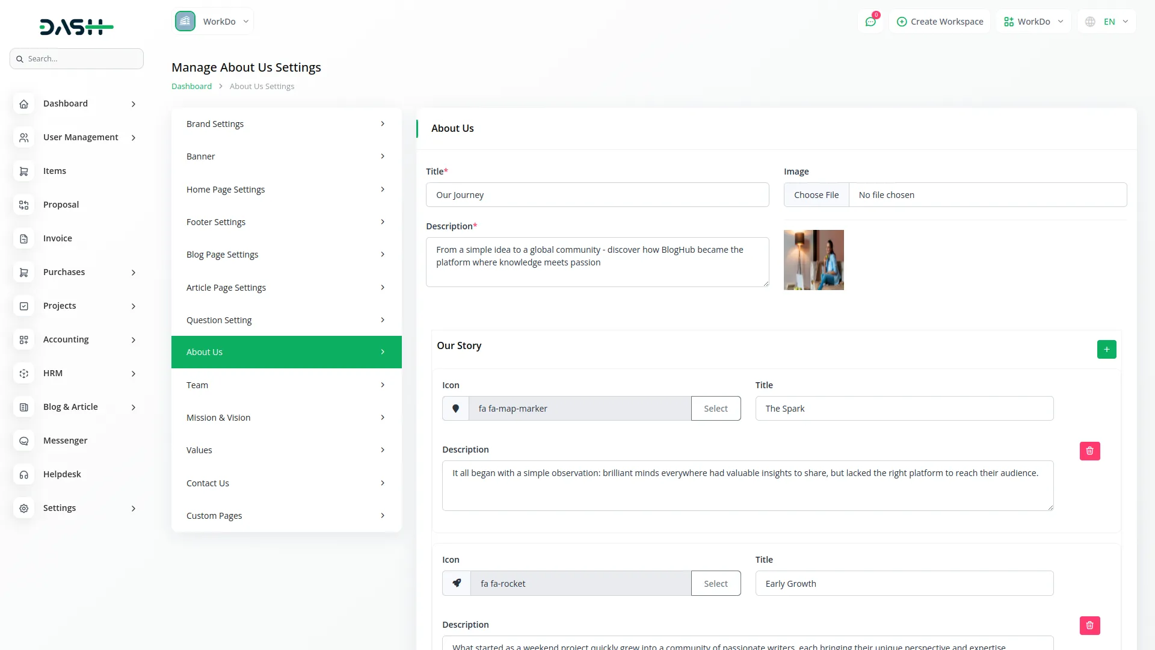Click the Messenger sidebar icon
This screenshot has width=1155, height=650.
tap(24, 441)
